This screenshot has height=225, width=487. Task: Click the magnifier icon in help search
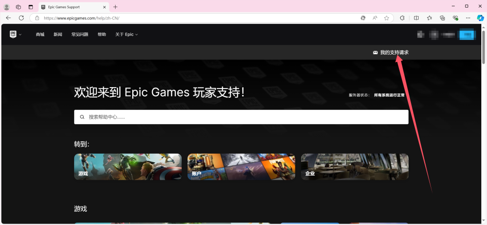coord(82,117)
